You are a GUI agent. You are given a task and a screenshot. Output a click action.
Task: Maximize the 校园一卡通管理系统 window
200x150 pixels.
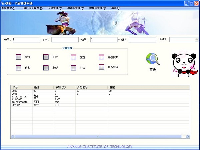tap(191, 3)
